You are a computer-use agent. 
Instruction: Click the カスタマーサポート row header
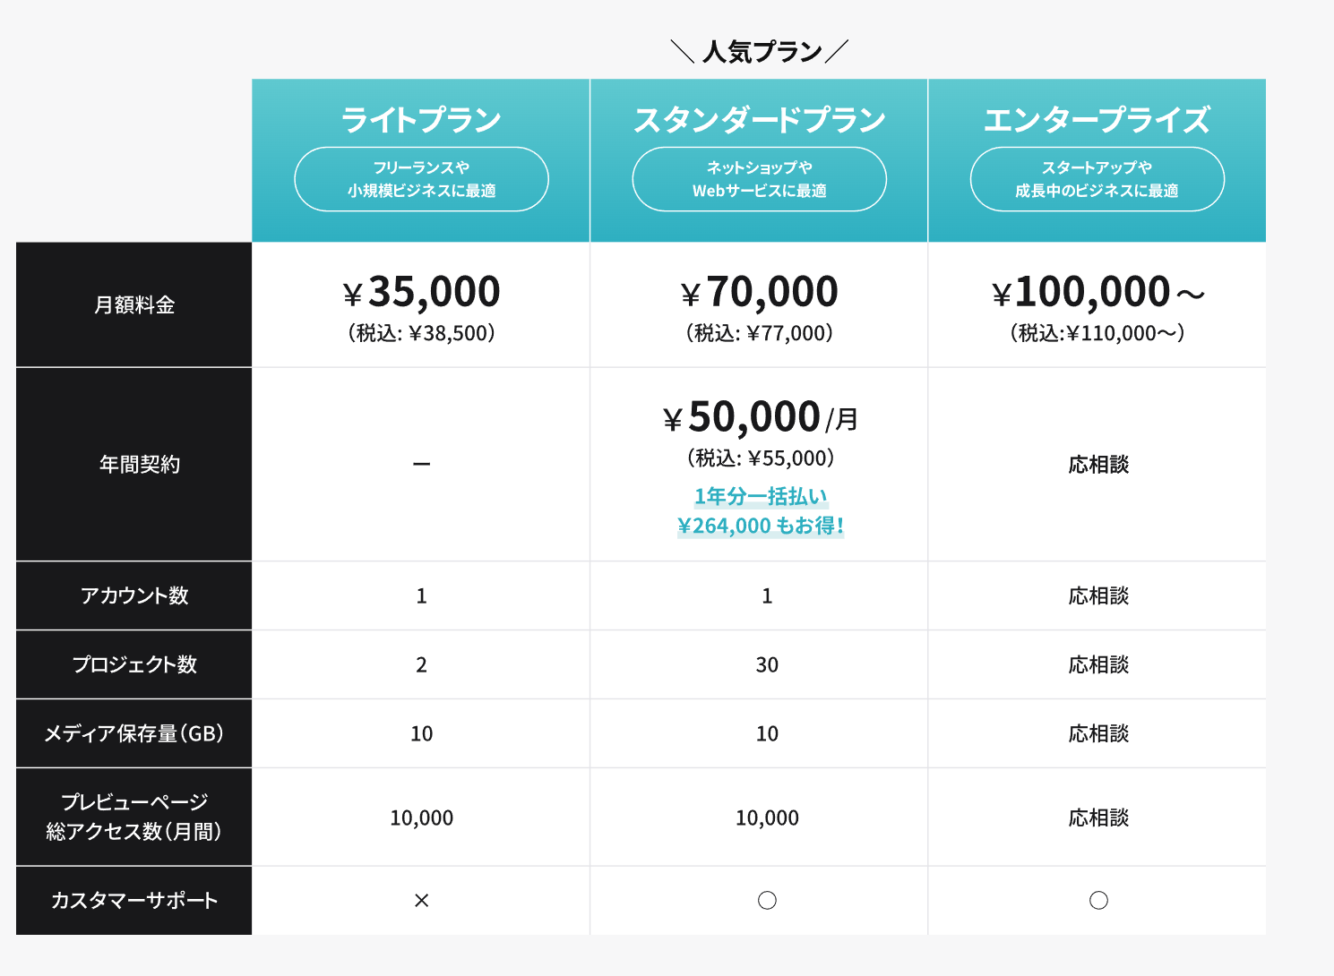pos(134,901)
